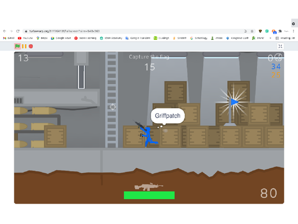Image resolution: width=298 pixels, height=224 pixels.
Task: Open the YouTube bookmark
Action: coord(25,38)
